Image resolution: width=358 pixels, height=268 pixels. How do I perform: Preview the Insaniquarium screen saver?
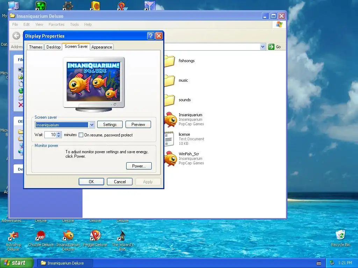[x=138, y=125]
